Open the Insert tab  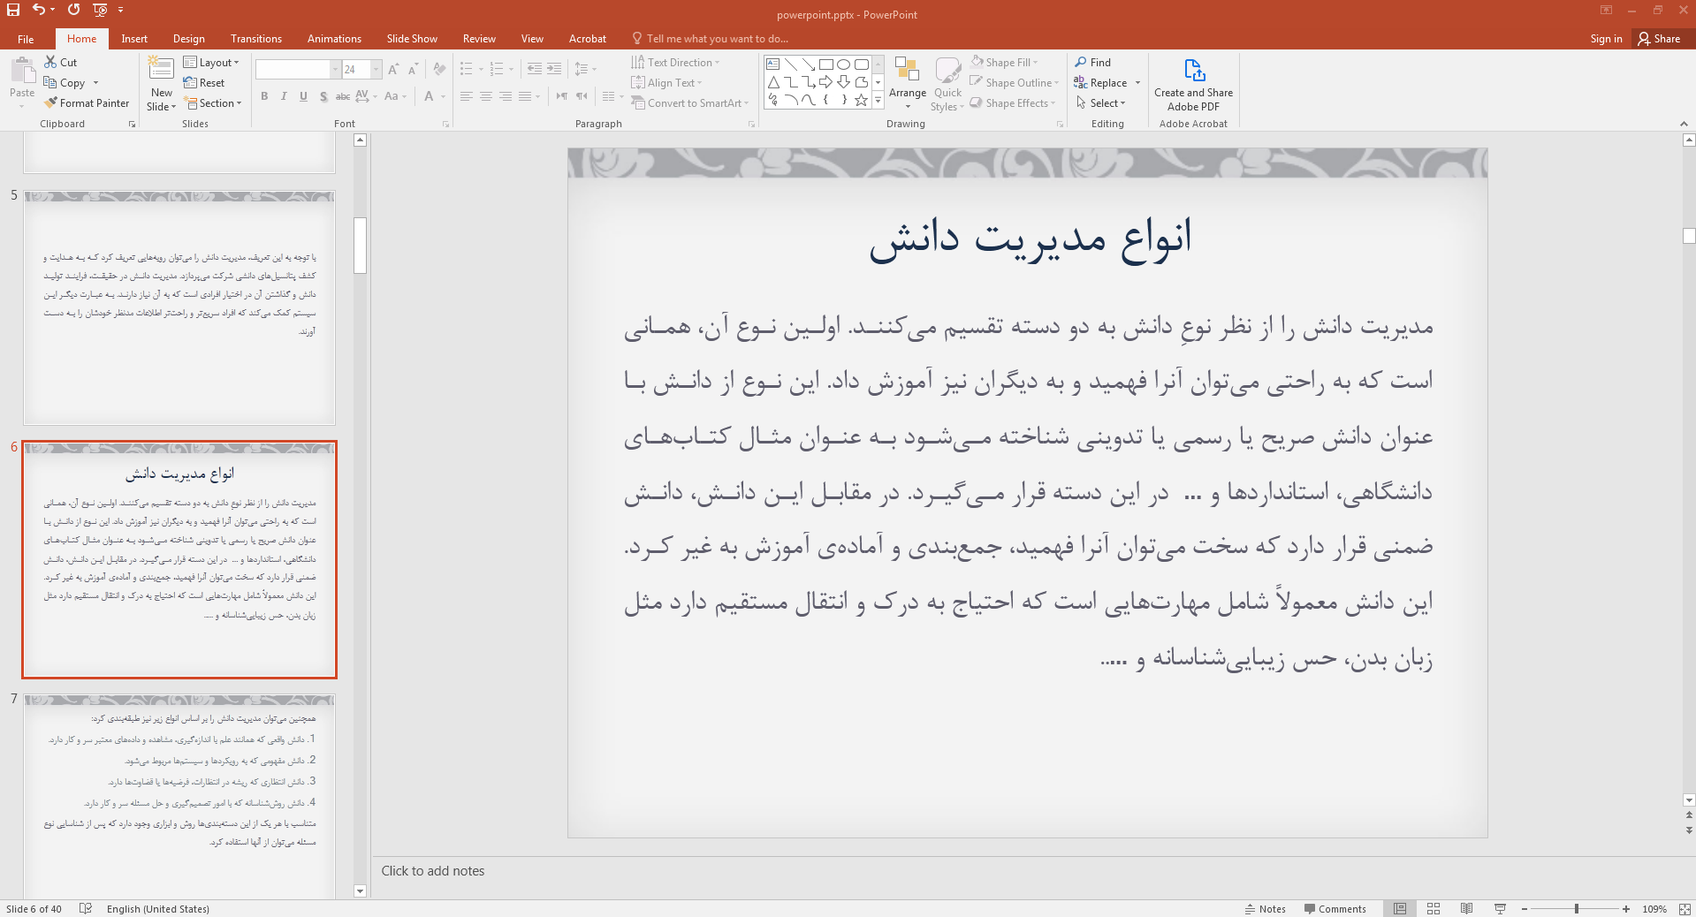134,39
